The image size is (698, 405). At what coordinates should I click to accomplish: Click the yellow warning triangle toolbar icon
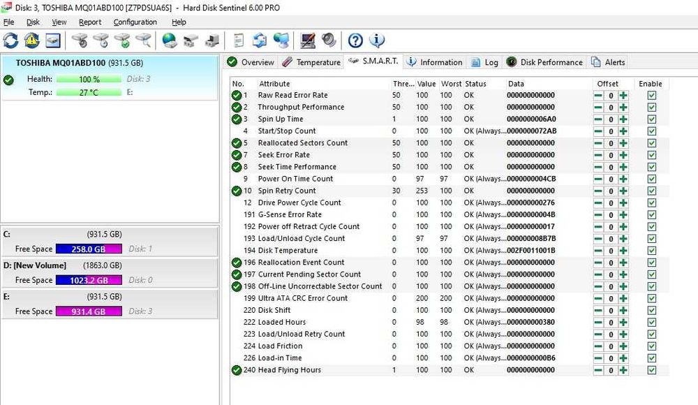tap(32, 40)
